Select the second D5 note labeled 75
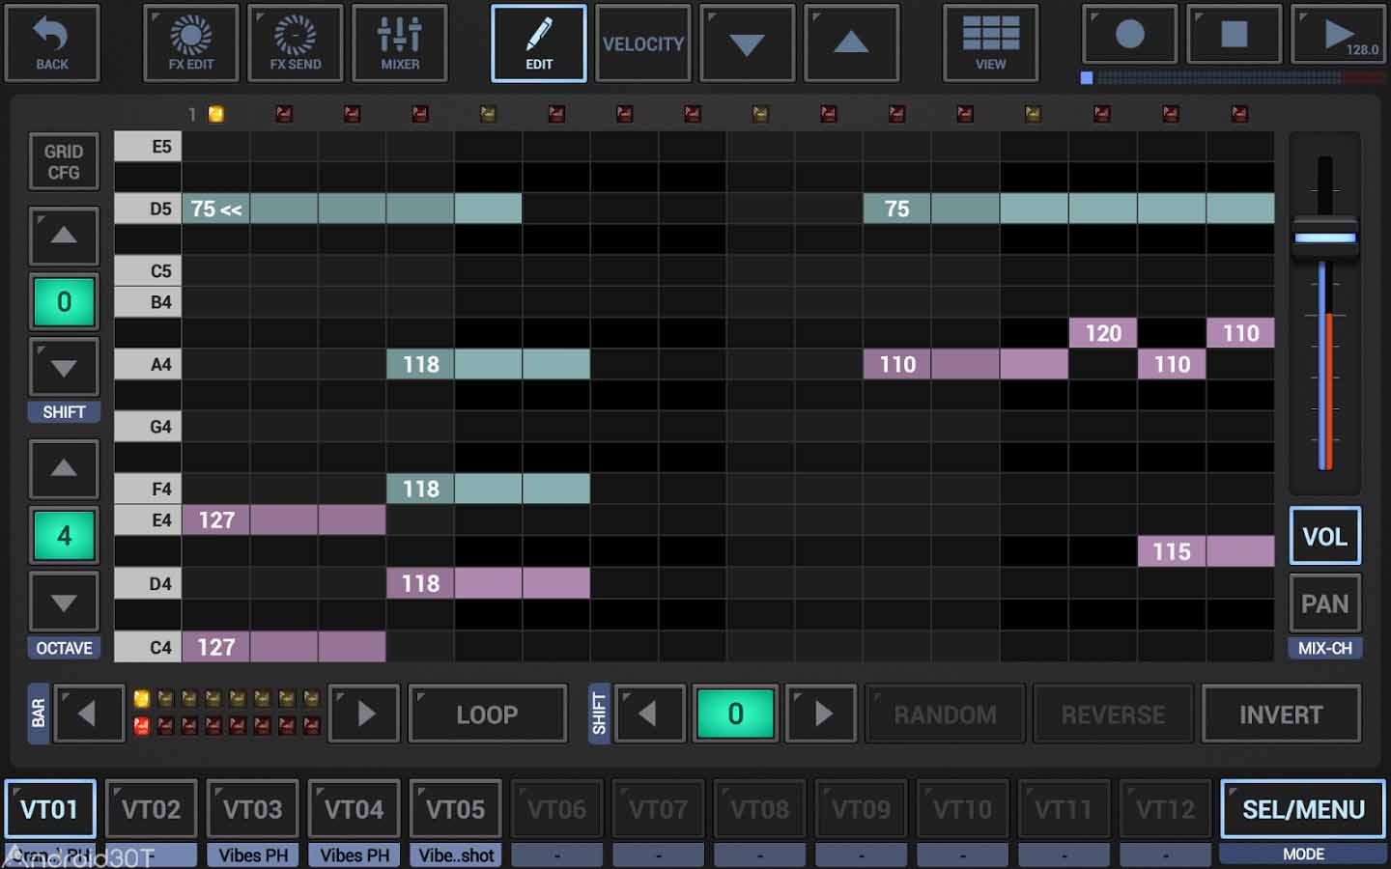 [x=1068, y=209]
